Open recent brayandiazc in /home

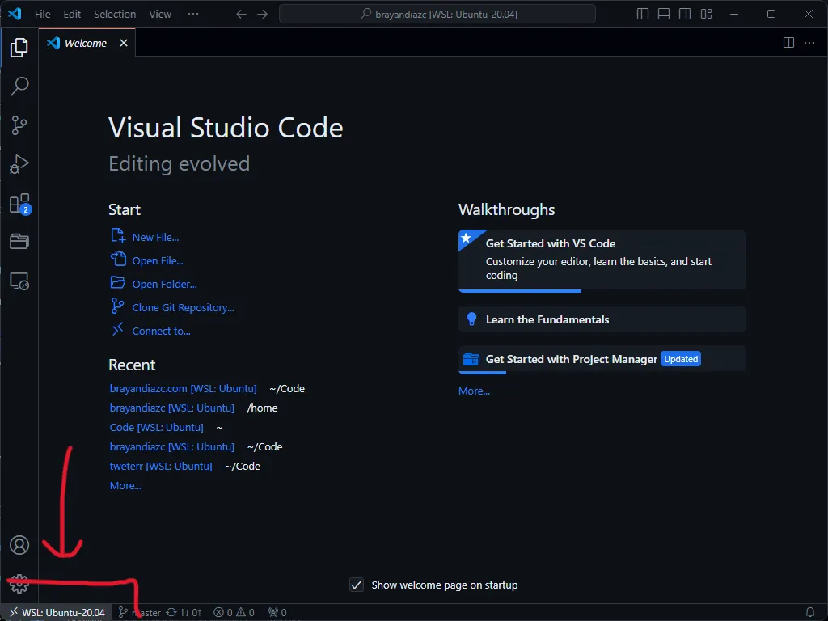pos(171,408)
